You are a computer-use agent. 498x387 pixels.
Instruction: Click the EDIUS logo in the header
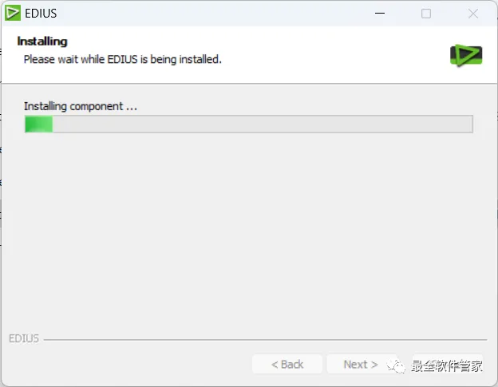tap(466, 56)
